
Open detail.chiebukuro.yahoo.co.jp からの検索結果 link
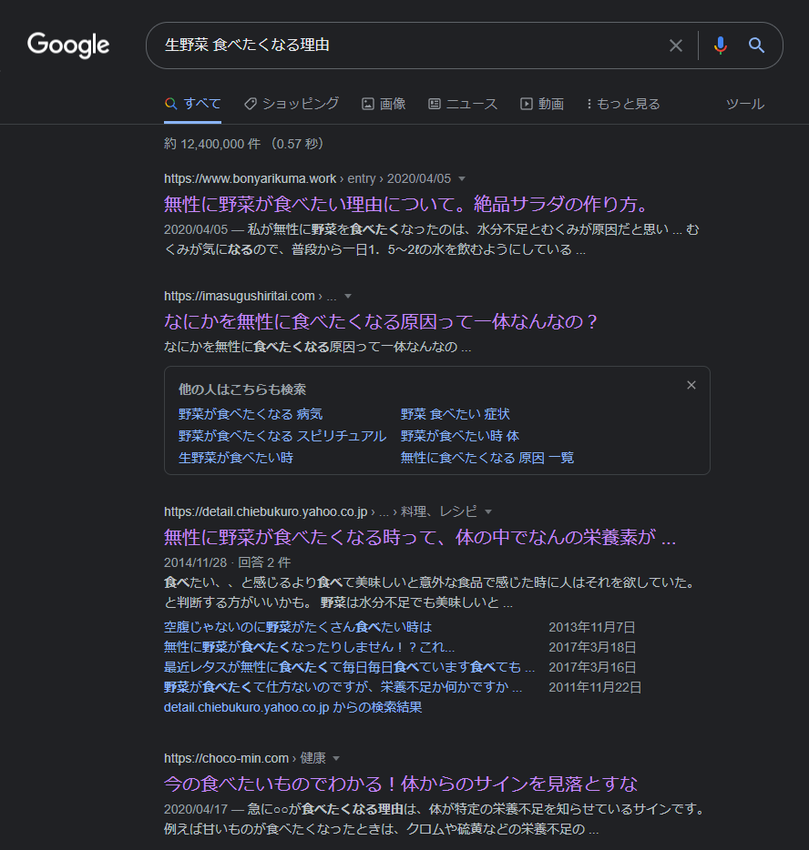pos(293,707)
